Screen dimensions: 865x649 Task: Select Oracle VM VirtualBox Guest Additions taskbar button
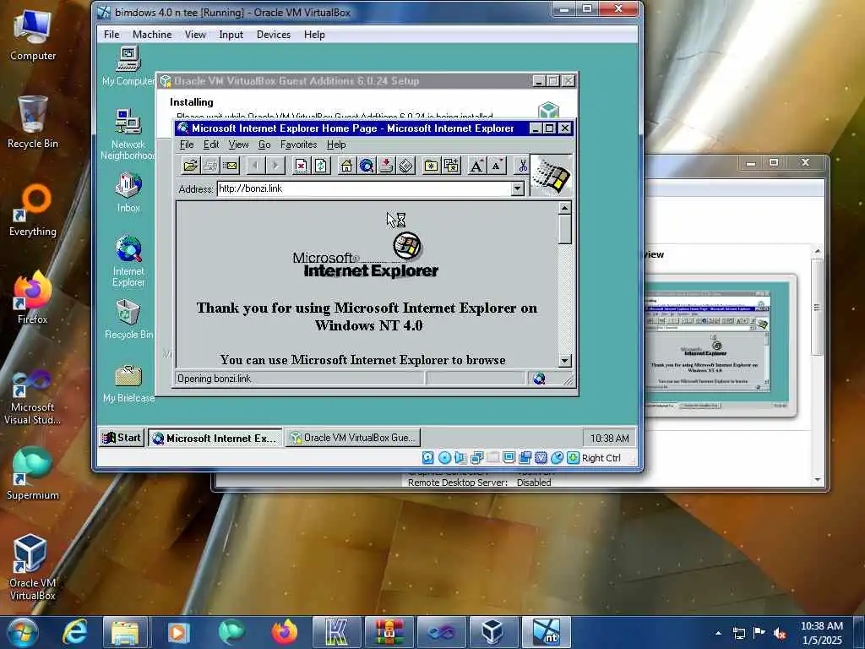(352, 438)
